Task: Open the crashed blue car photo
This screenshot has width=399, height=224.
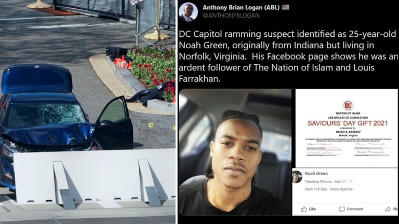Action: click(x=87, y=112)
